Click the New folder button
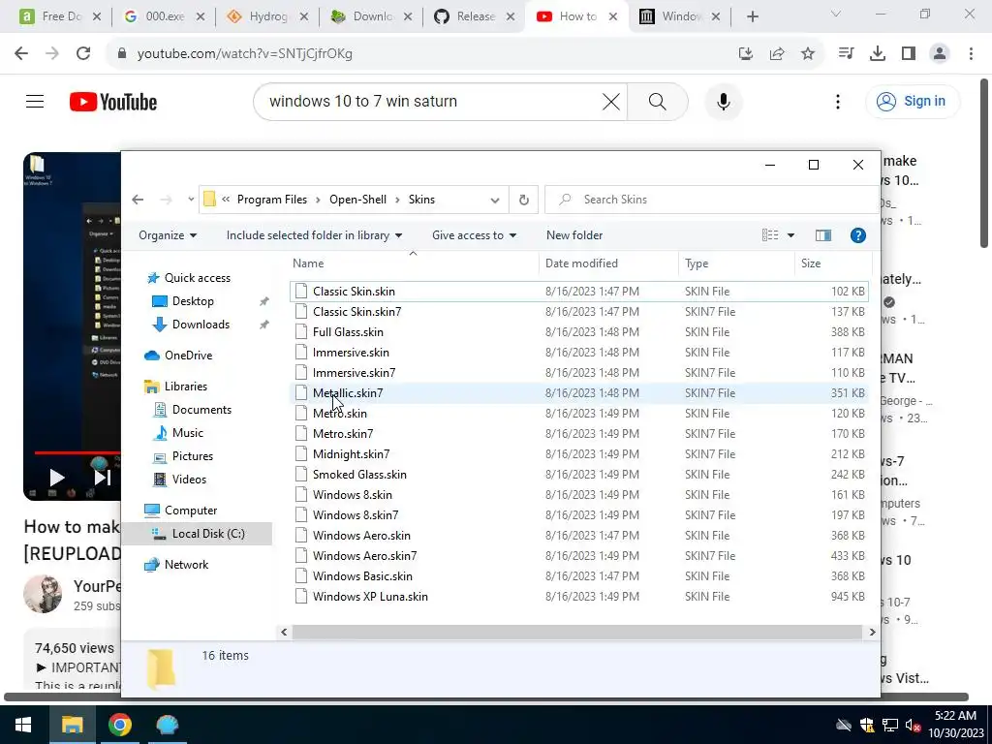Screen dimensions: 992x744 click(574, 235)
